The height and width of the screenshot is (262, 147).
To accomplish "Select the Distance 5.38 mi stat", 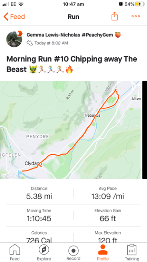I will [39, 193].
